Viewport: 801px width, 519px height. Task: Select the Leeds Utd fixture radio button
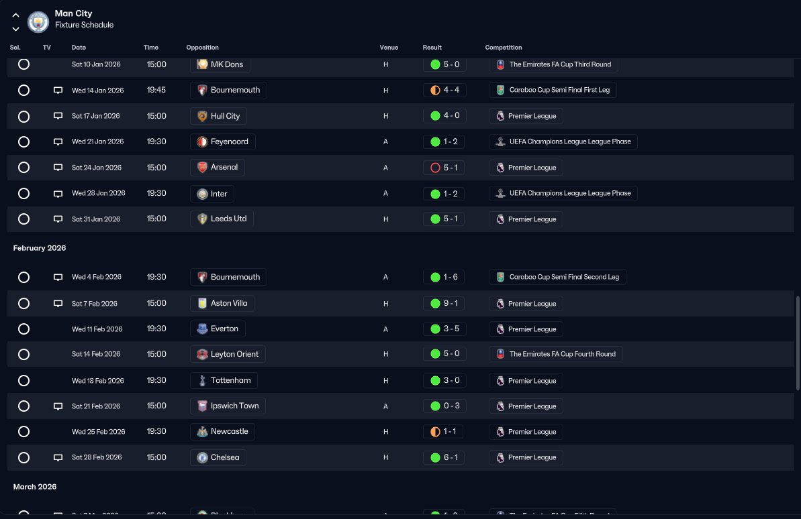(x=23, y=219)
